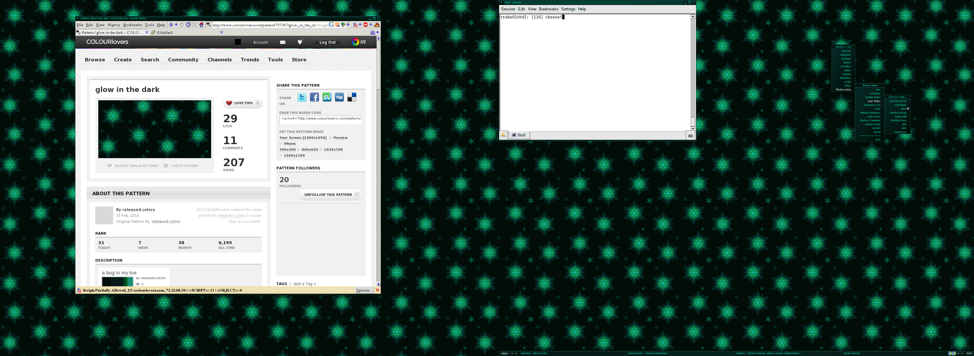Click the system tray icons on taskbar
This screenshot has height=356, width=974.
coord(952,353)
